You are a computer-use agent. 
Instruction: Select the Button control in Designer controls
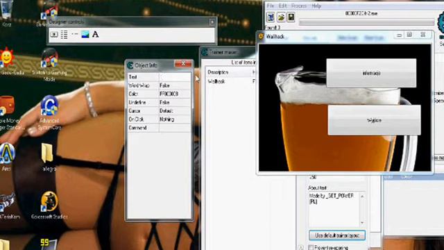click(54, 35)
